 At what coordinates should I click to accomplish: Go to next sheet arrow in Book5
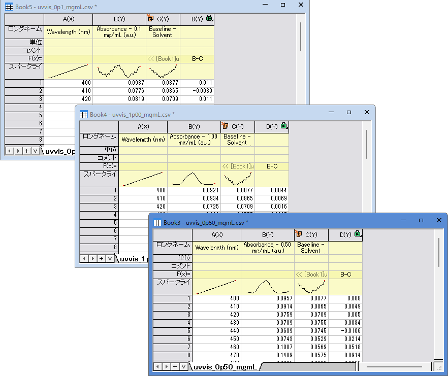coord(18,151)
